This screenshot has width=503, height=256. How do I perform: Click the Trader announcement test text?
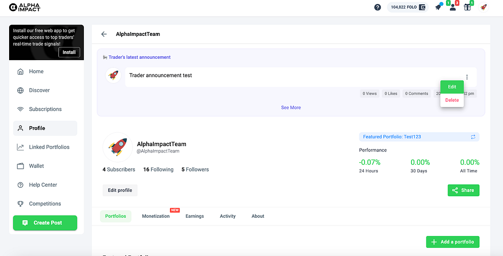point(160,75)
